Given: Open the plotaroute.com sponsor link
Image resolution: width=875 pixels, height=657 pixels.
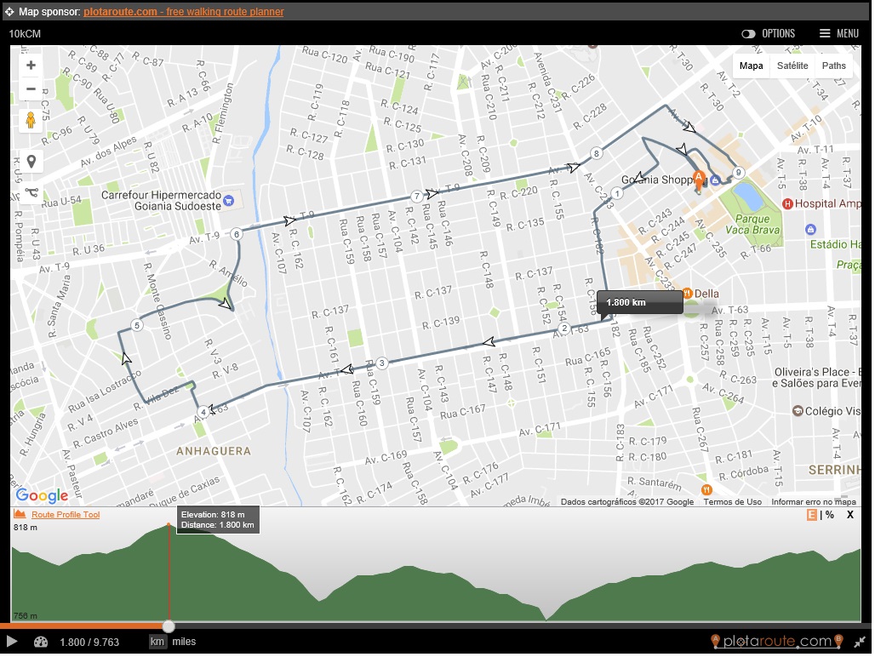Looking at the screenshot, I should click(184, 12).
